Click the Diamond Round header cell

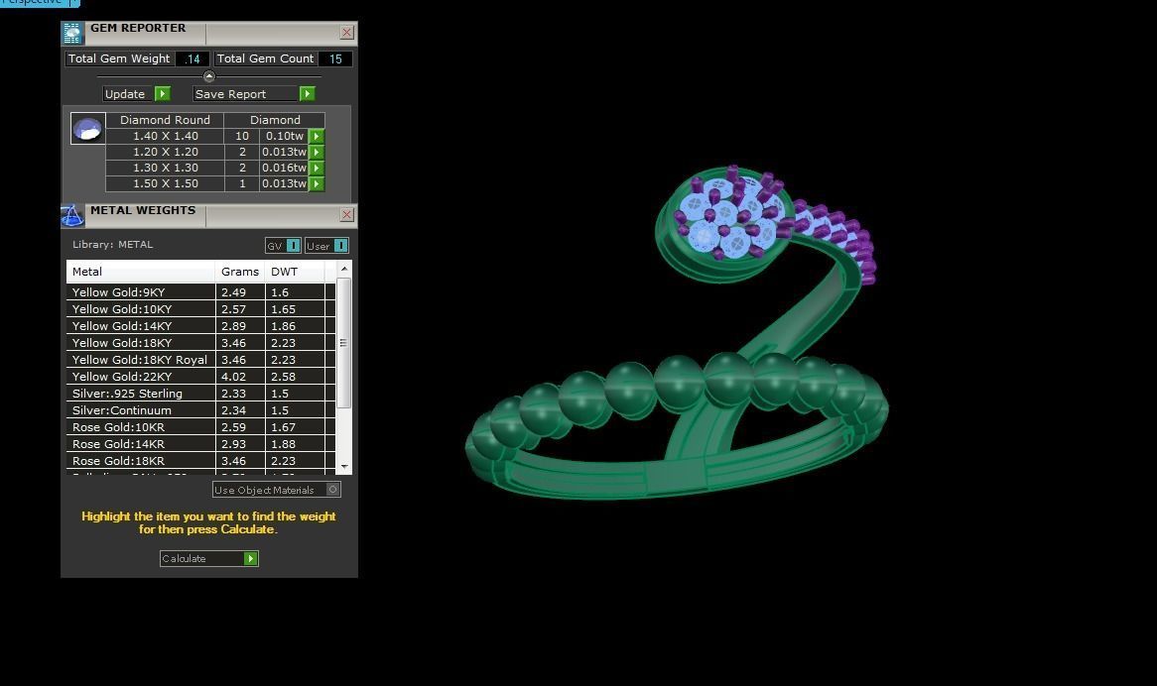coord(166,120)
